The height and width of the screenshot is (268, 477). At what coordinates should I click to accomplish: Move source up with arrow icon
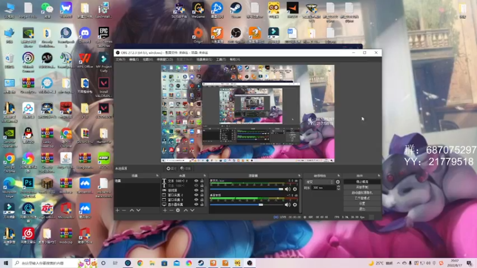[x=185, y=210]
